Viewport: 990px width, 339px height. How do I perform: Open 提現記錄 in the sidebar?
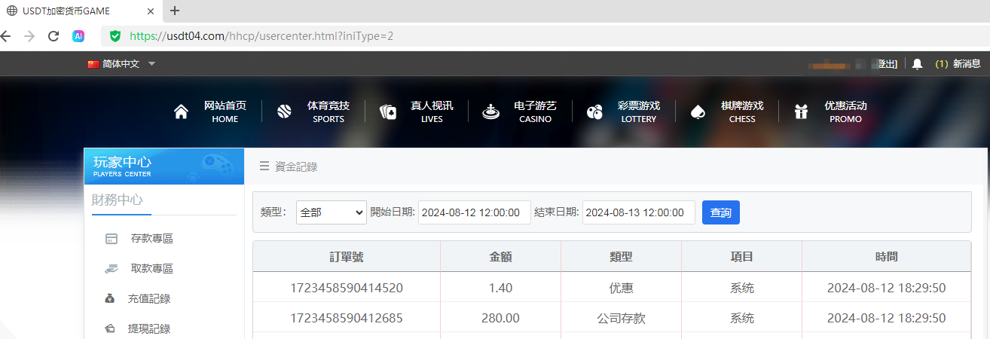click(x=149, y=329)
